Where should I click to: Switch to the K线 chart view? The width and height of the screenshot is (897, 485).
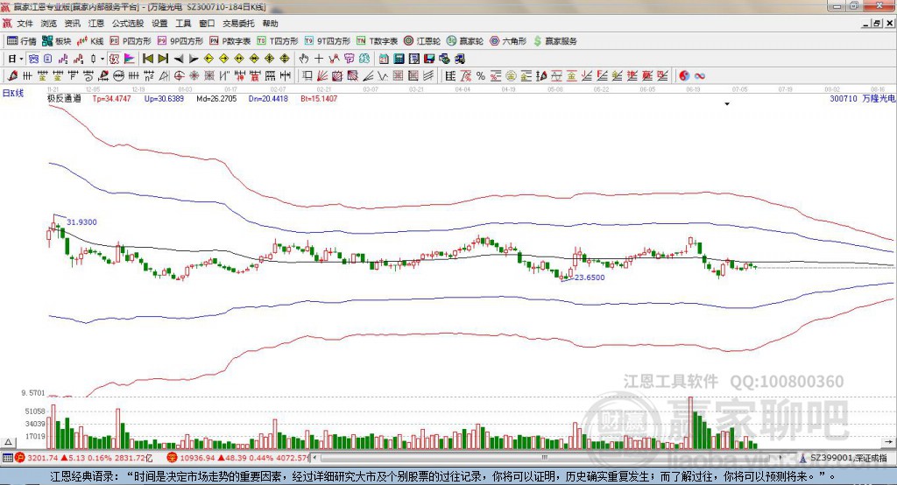[x=90, y=41]
